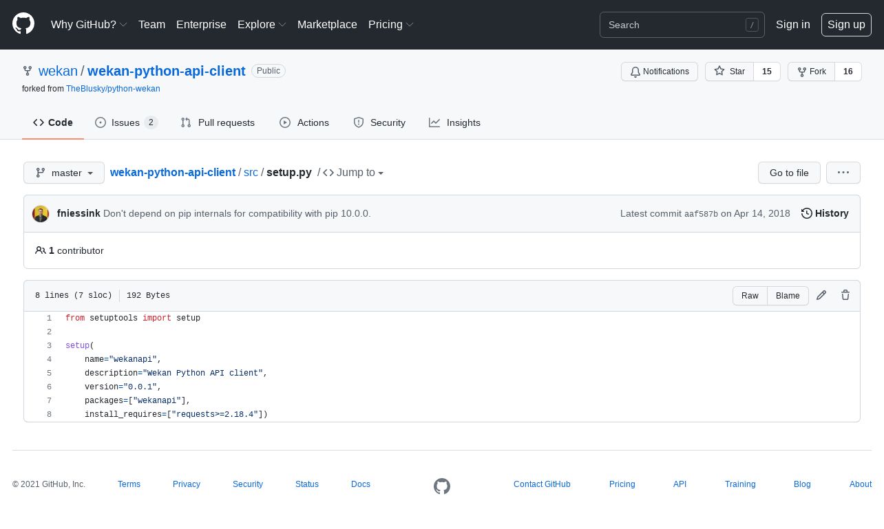Click the Notifications bell button
The image size is (884, 529).
tap(660, 72)
